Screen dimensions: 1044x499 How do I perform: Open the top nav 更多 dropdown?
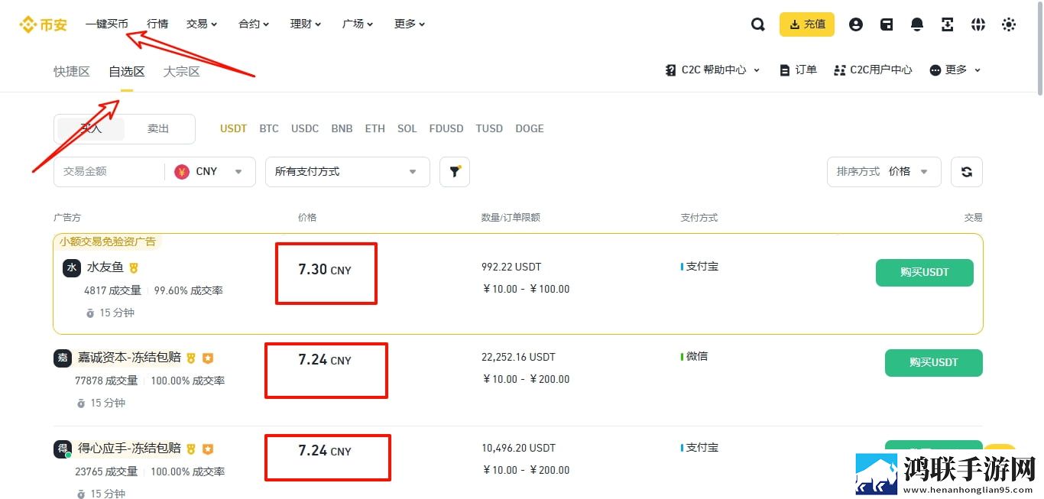tap(410, 24)
